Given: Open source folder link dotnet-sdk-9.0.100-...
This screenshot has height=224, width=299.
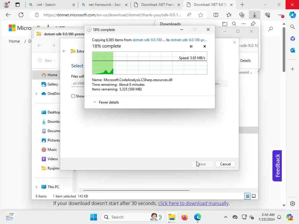Looking at the screenshot, I should [x=149, y=40].
